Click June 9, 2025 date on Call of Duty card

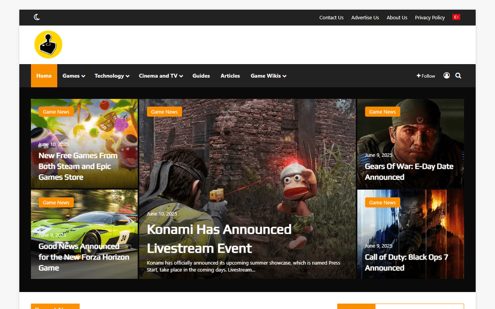click(x=379, y=246)
